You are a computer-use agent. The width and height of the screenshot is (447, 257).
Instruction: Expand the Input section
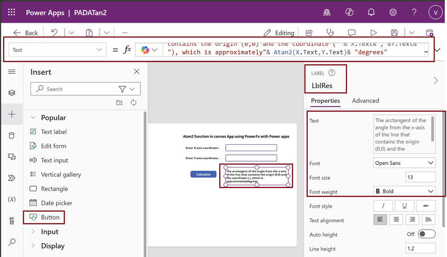tap(33, 231)
